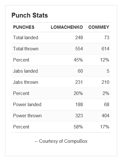Select the PUNCHES column header

click(24, 27)
